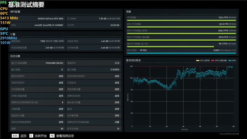This screenshot has height=139, width=247.
Task: Click the yellow CPU (游戏) legend marker
Action: tap(198, 61)
